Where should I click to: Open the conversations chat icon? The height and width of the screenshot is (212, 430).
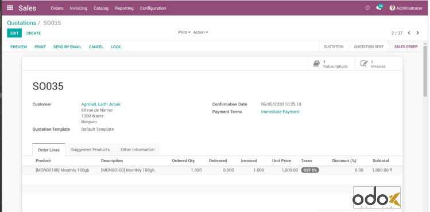tap(379, 7)
